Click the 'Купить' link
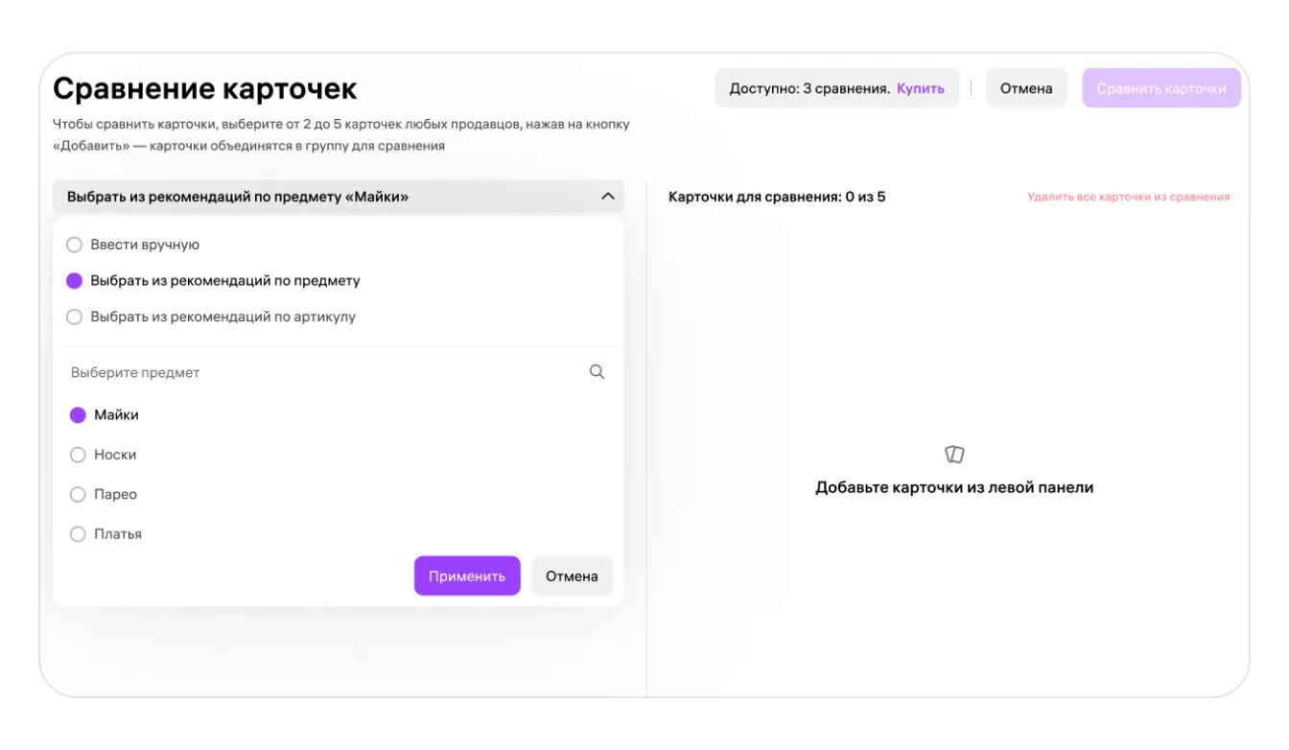The image size is (1289, 750). pyautogui.click(x=921, y=88)
